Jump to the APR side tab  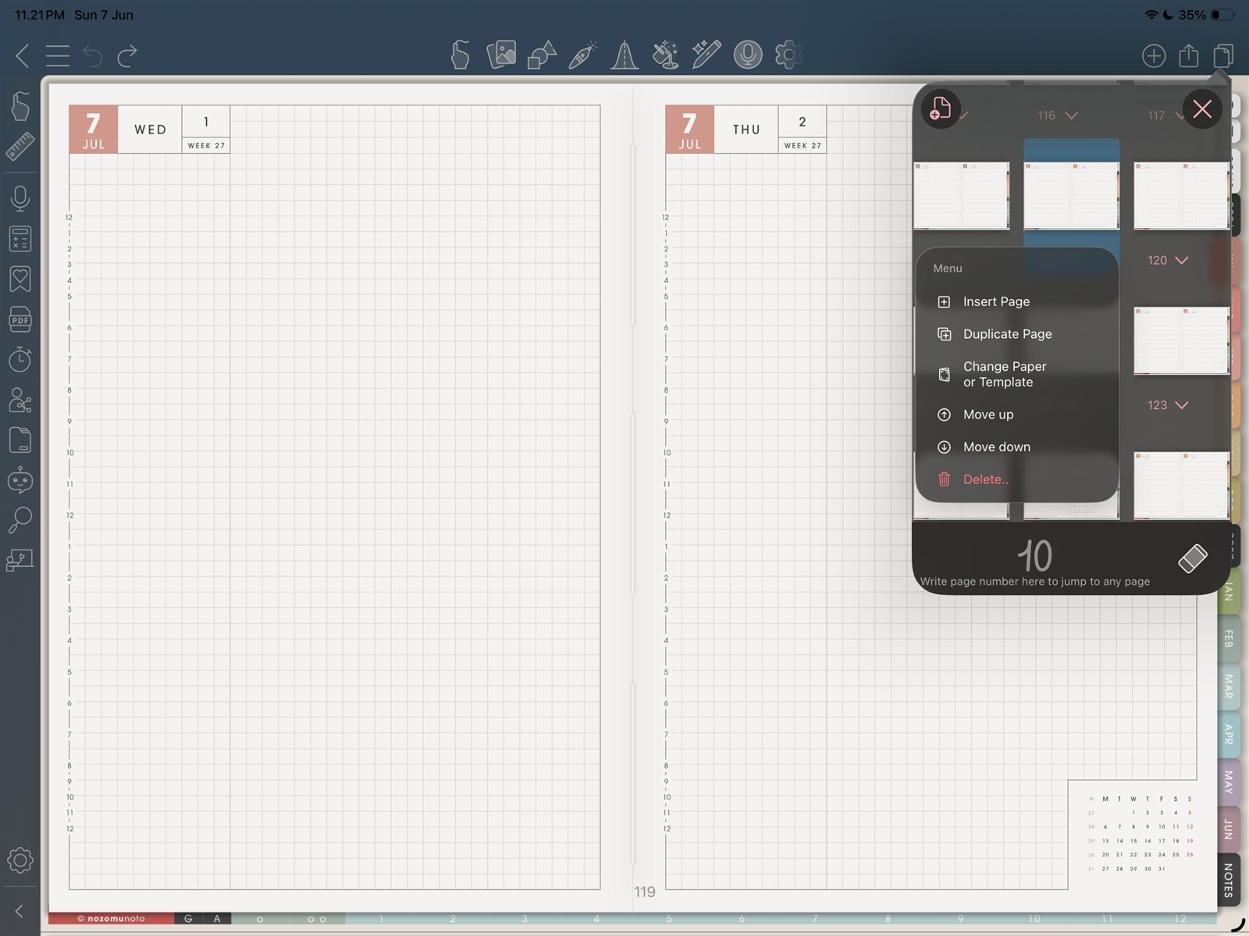[x=1228, y=734]
